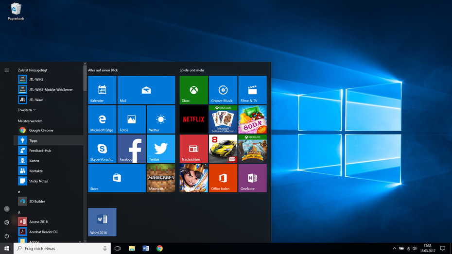
Task: Open the Groove-Musik tile
Action: point(223,90)
